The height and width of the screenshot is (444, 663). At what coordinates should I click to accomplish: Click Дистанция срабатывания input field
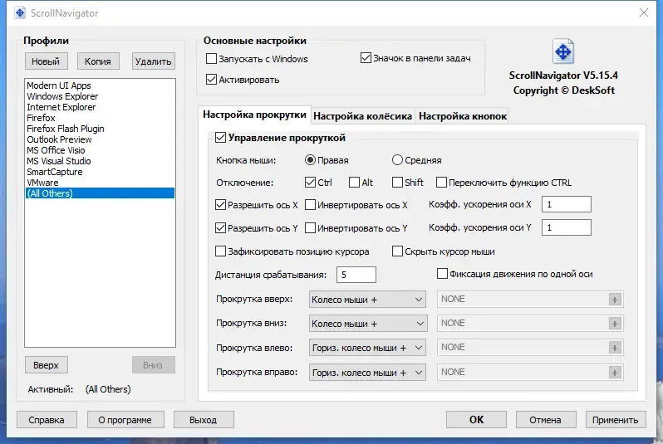click(x=356, y=275)
